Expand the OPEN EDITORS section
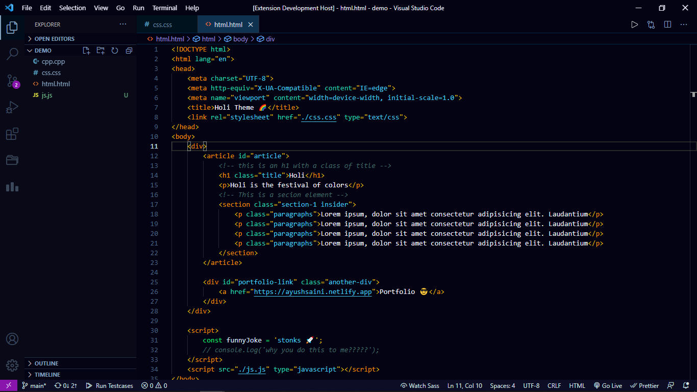The height and width of the screenshot is (392, 697). (x=81, y=39)
